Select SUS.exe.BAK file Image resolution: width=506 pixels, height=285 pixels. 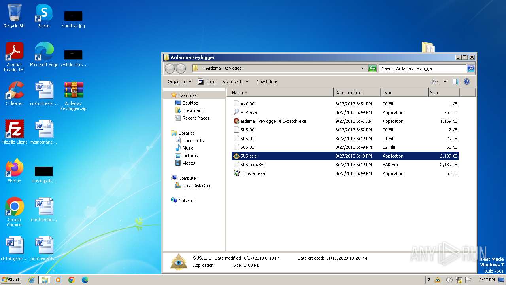click(345, 165)
